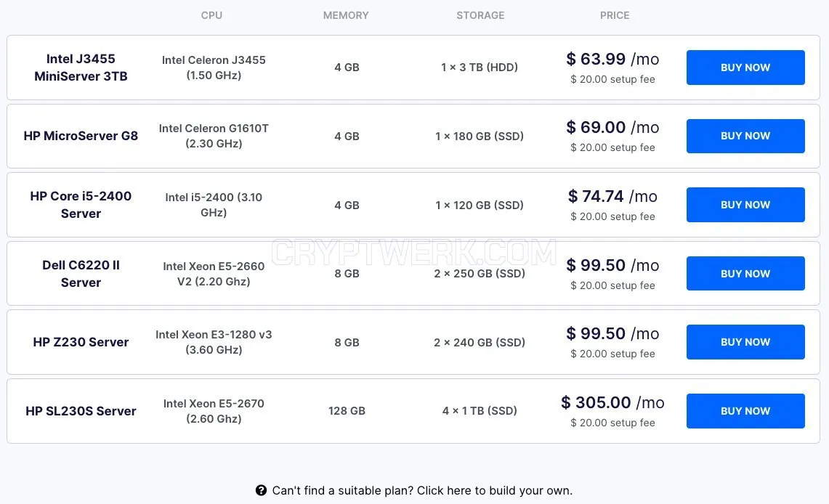
Task: Select the Intel J3455 MiniServer 3TB name
Action: click(81, 67)
